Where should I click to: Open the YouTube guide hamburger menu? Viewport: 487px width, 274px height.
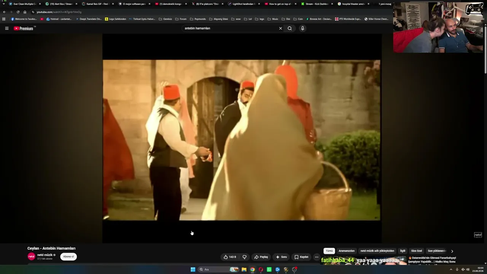coord(6,28)
